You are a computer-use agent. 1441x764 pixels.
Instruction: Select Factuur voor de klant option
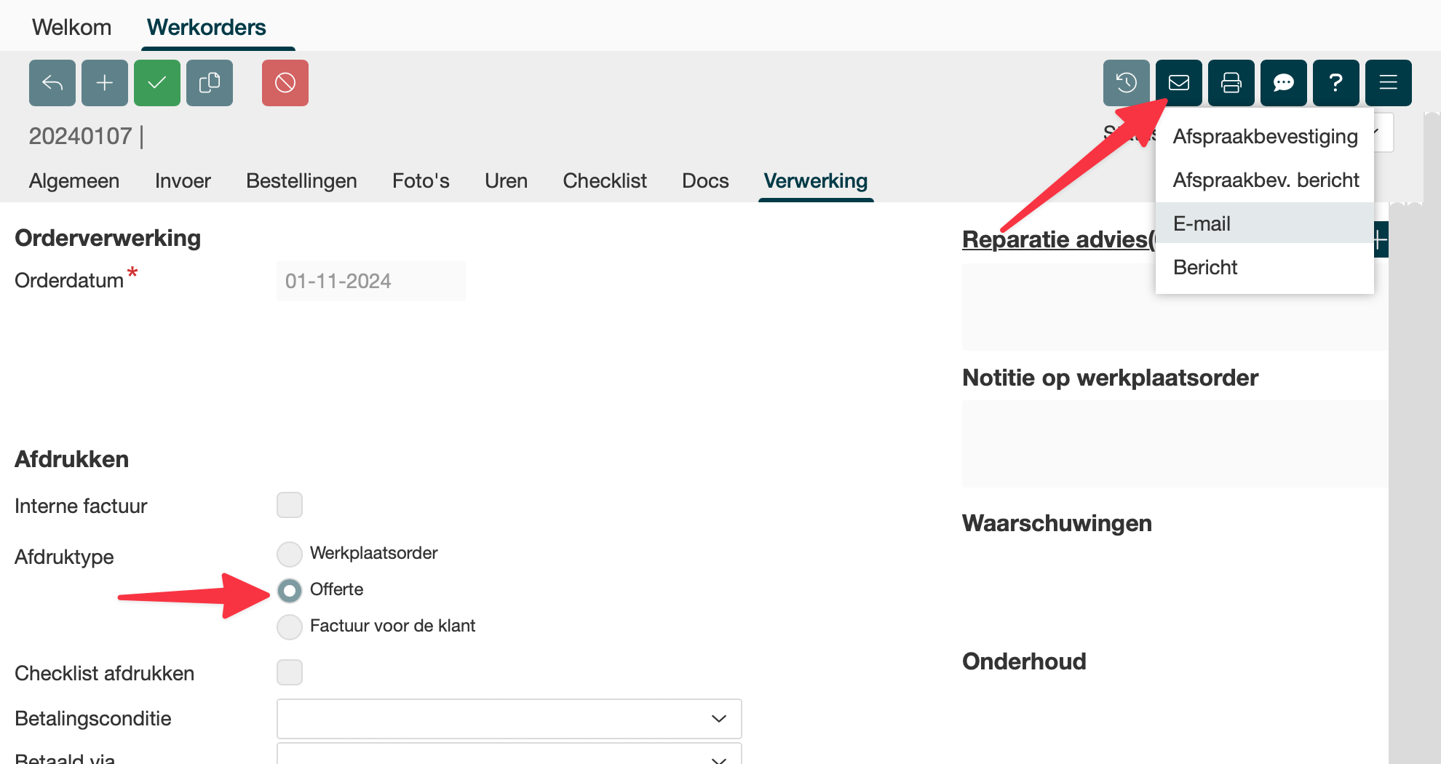[290, 626]
